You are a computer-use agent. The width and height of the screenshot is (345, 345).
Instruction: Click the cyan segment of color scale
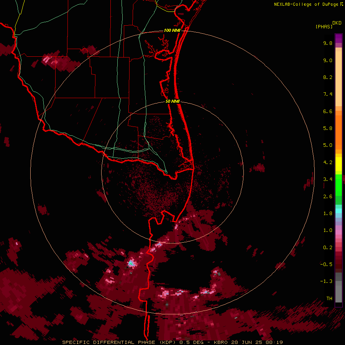pyautogui.click(x=338, y=211)
